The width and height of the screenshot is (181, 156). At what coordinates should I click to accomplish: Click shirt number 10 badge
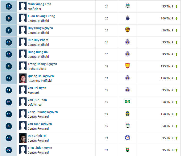(9, 114)
